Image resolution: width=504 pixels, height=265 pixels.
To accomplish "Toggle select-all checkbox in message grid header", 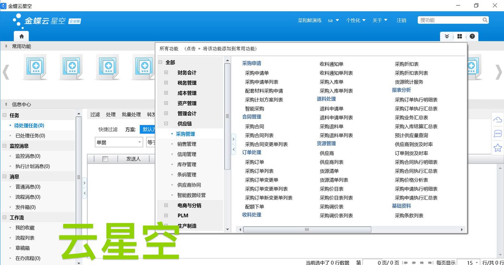I will point(105,159).
